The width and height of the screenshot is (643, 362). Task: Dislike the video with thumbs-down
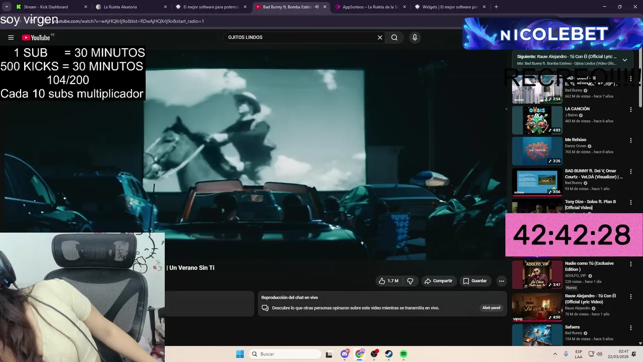pyautogui.click(x=410, y=281)
